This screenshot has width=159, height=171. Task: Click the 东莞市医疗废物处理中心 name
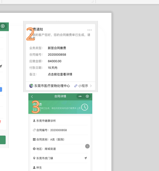pos(52,86)
